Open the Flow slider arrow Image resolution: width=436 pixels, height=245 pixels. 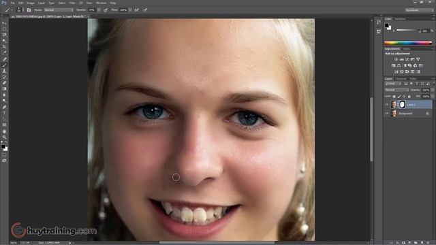[x=130, y=10]
